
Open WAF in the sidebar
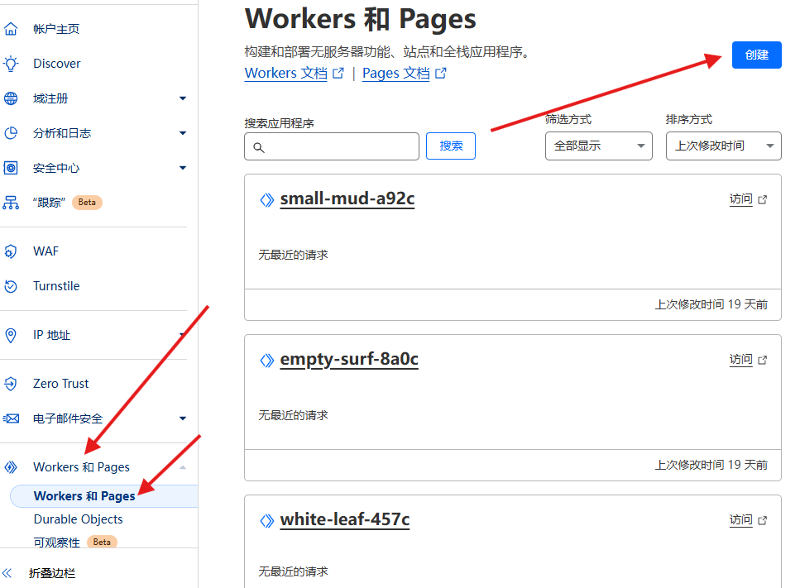(x=46, y=251)
